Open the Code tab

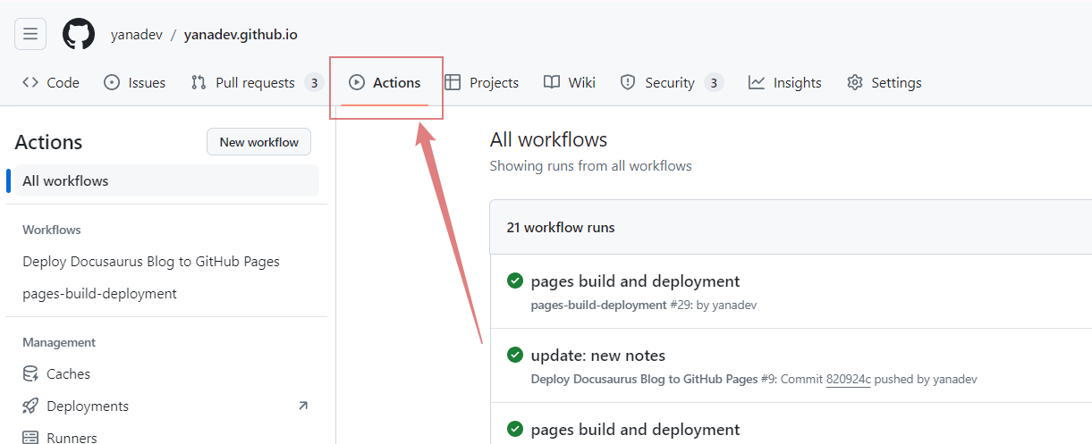point(51,82)
